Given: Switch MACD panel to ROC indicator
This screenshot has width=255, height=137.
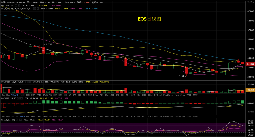Looking at the screenshot, I should pyautogui.click(x=85, y=117).
